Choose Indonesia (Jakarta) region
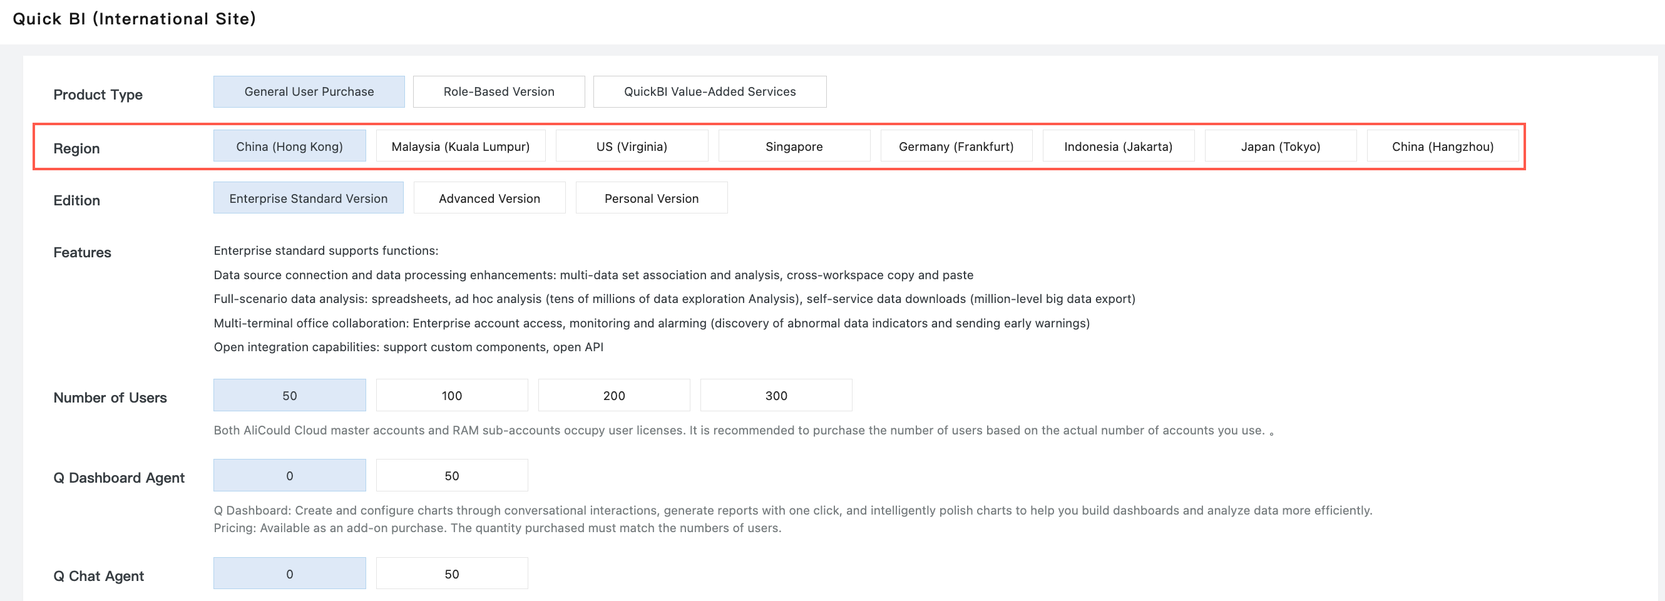Image resolution: width=1665 pixels, height=601 pixels. [x=1119, y=146]
